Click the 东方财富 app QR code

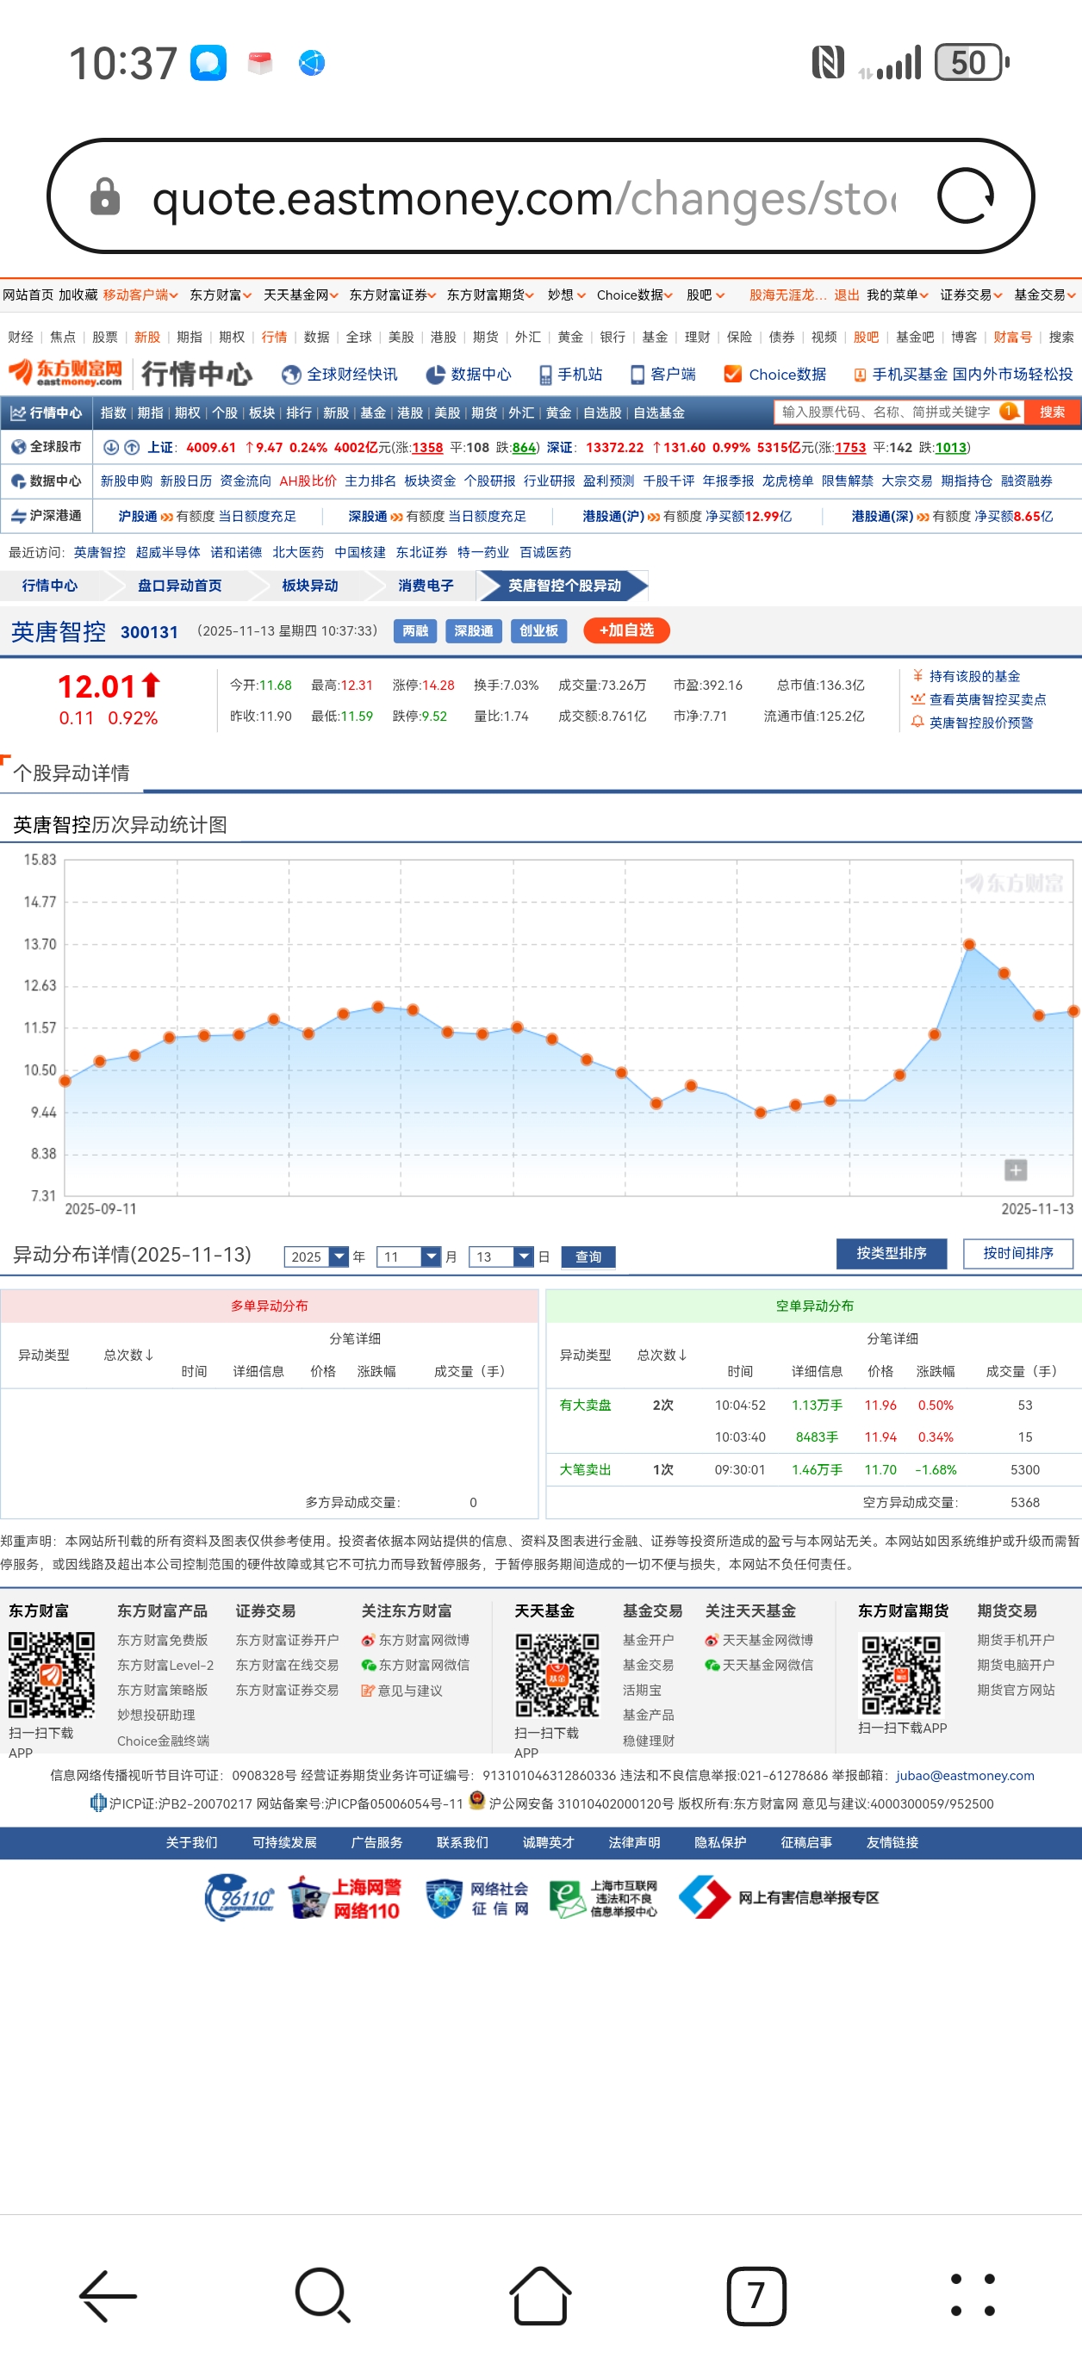click(x=52, y=1675)
